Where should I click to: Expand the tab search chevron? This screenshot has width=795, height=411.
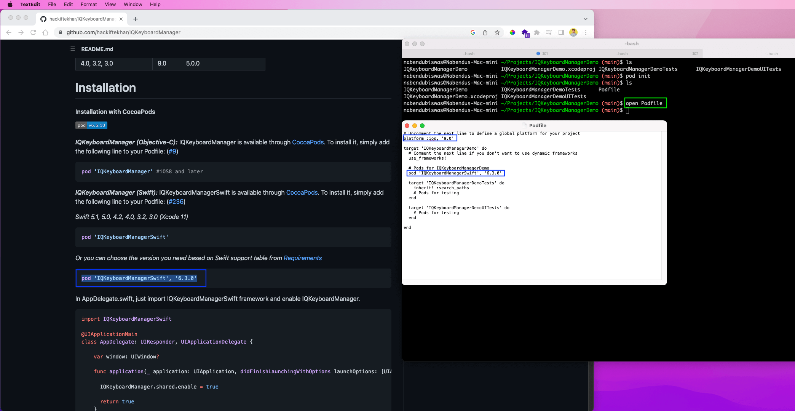[585, 19]
